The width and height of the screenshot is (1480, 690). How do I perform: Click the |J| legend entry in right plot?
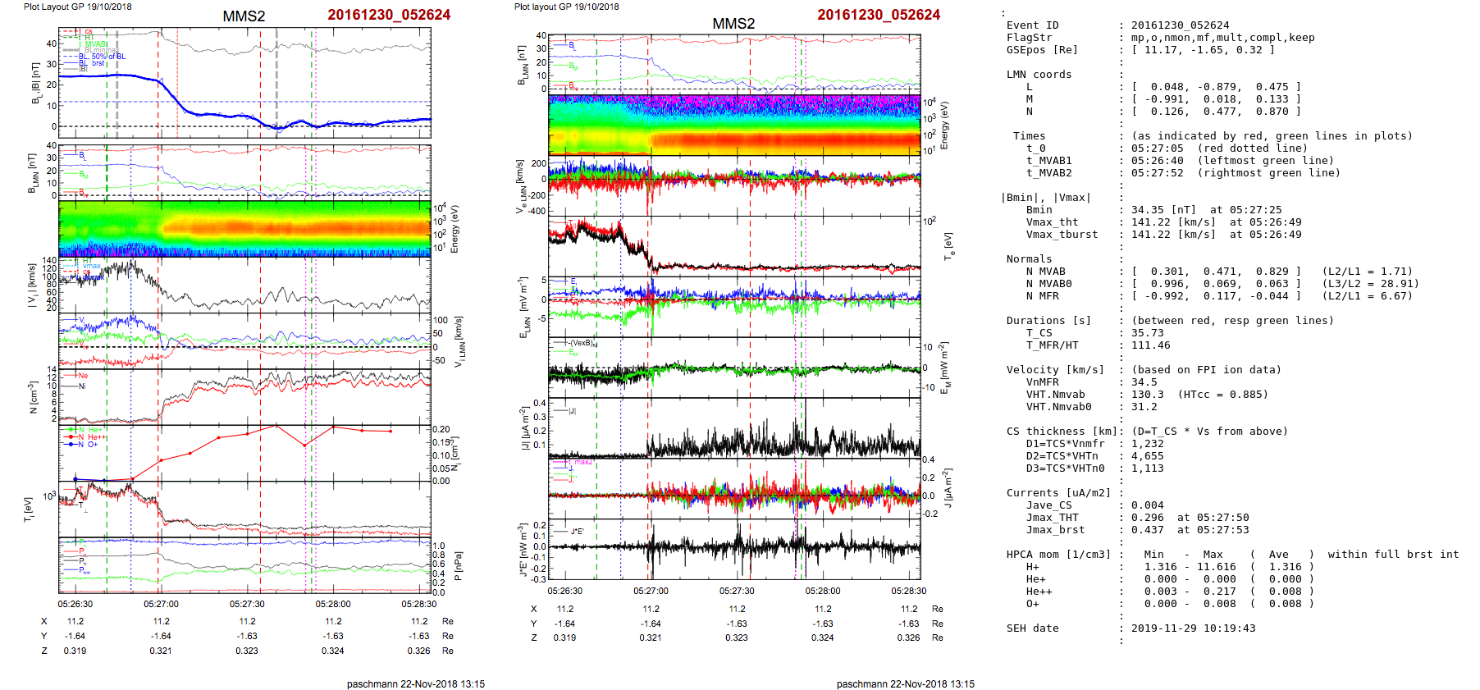572,410
